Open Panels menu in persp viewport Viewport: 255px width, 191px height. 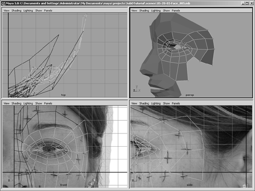pos(176,11)
